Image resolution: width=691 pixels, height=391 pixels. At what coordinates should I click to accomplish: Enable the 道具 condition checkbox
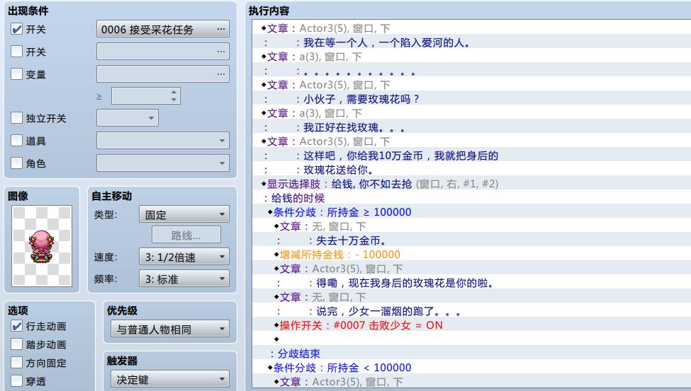[17, 140]
